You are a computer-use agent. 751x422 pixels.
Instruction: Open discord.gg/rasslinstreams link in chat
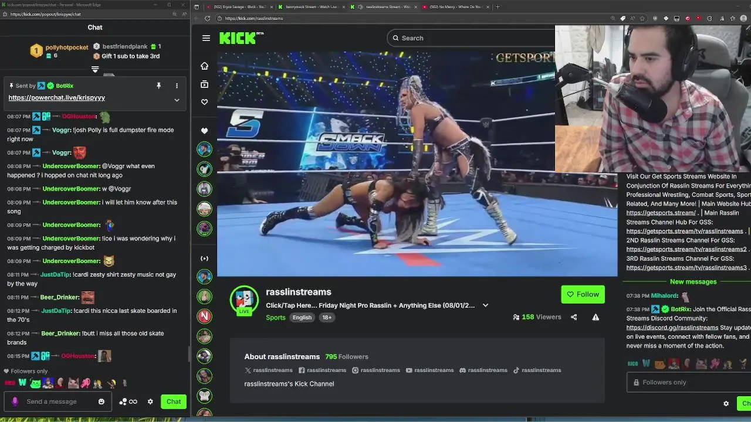(x=672, y=328)
